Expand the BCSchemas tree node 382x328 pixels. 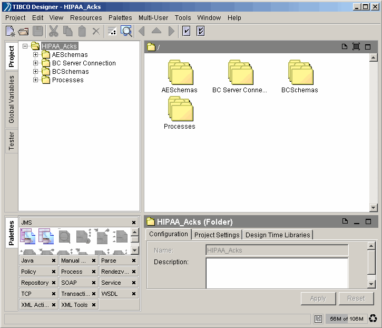coord(36,71)
